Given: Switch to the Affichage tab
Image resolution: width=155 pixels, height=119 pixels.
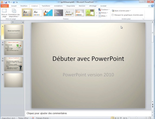Looking at the screenshot, I should coord(93,6).
